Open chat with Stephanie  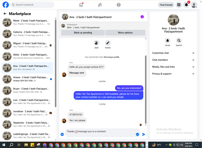27,124
